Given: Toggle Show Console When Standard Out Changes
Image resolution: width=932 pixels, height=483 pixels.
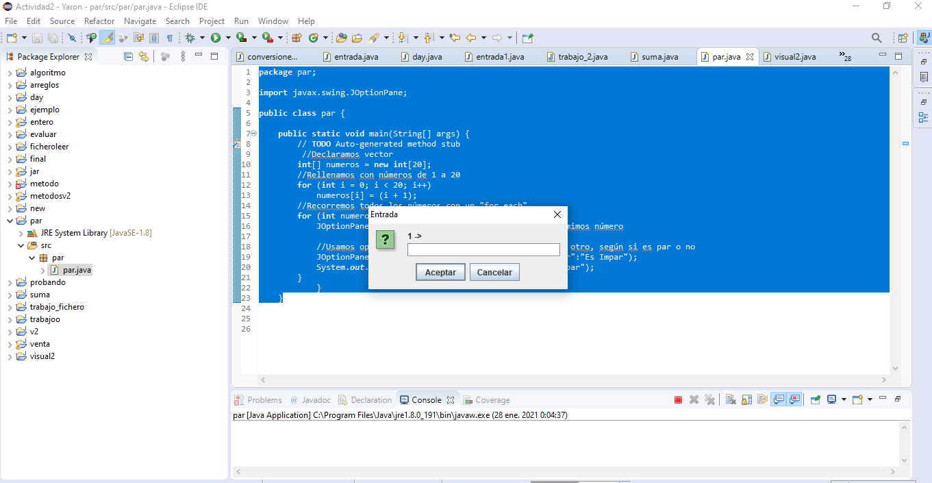Looking at the screenshot, I should [779, 399].
